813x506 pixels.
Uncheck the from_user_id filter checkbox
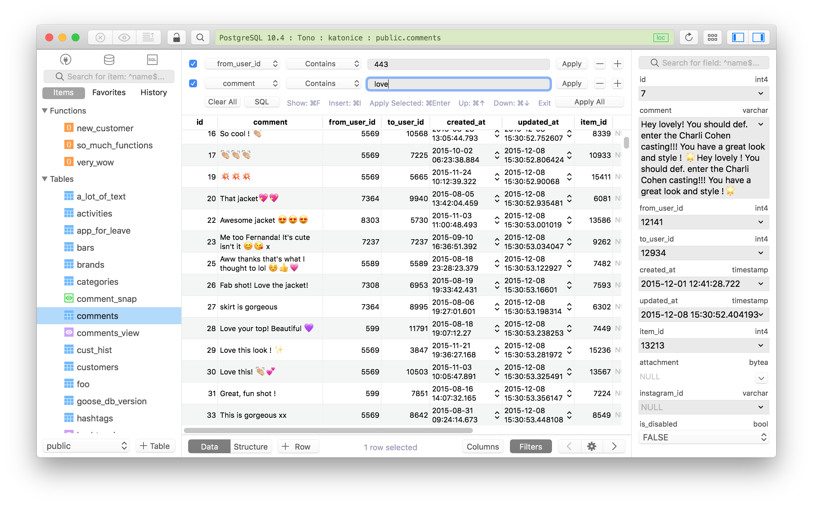[193, 64]
